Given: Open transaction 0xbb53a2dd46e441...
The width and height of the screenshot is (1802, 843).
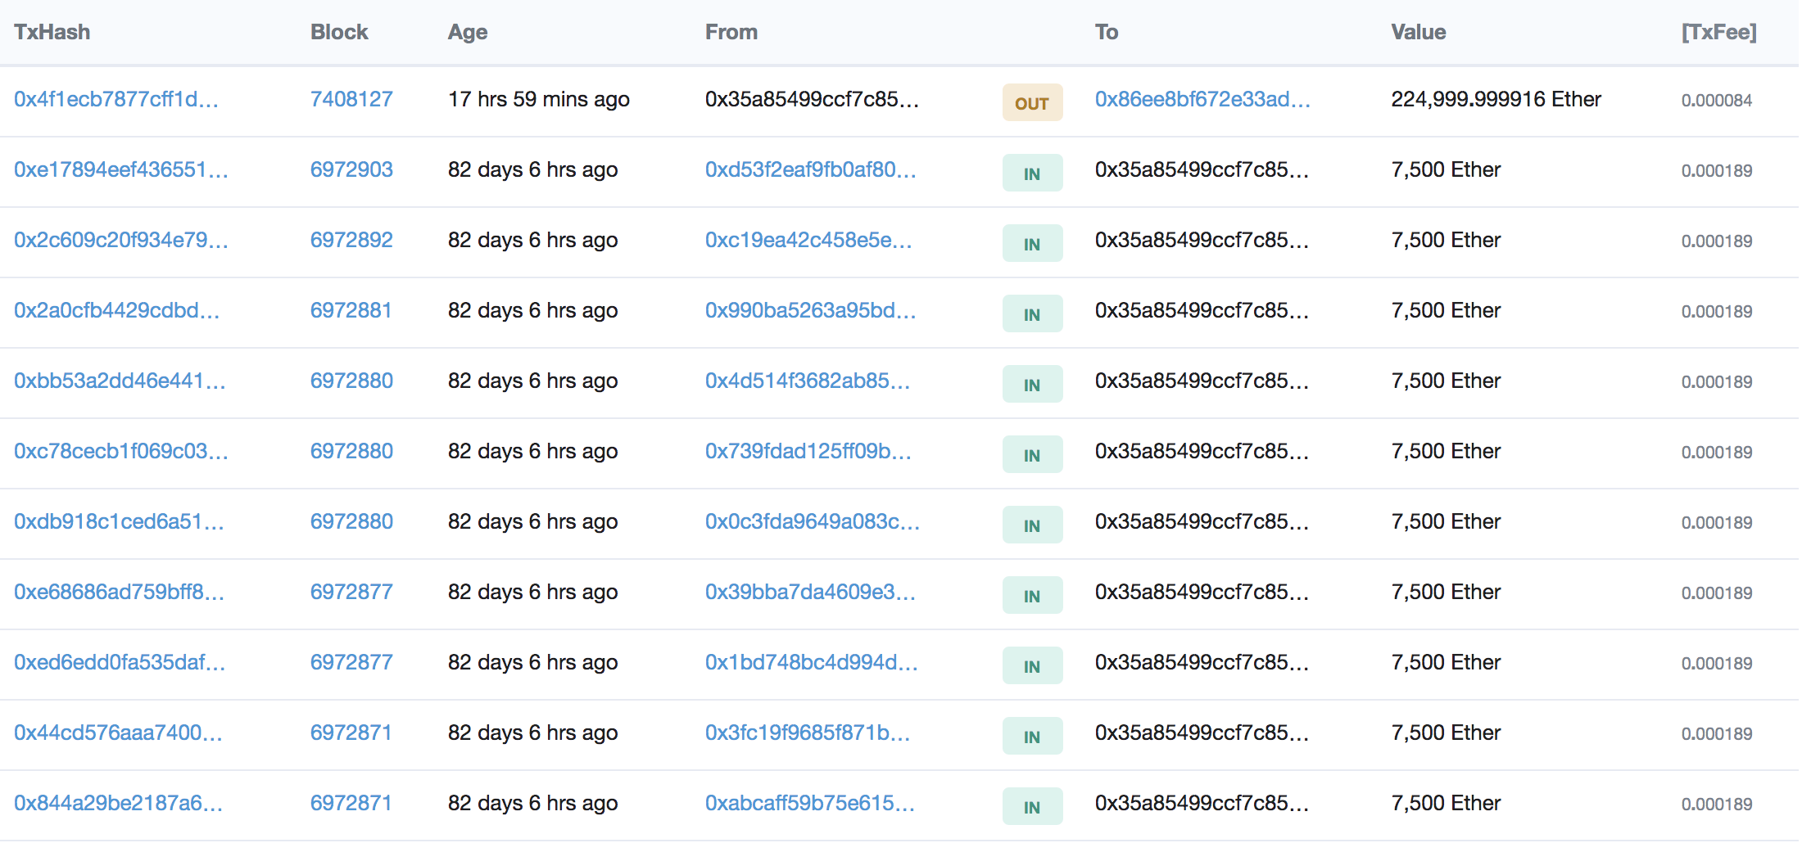Looking at the screenshot, I should [120, 381].
